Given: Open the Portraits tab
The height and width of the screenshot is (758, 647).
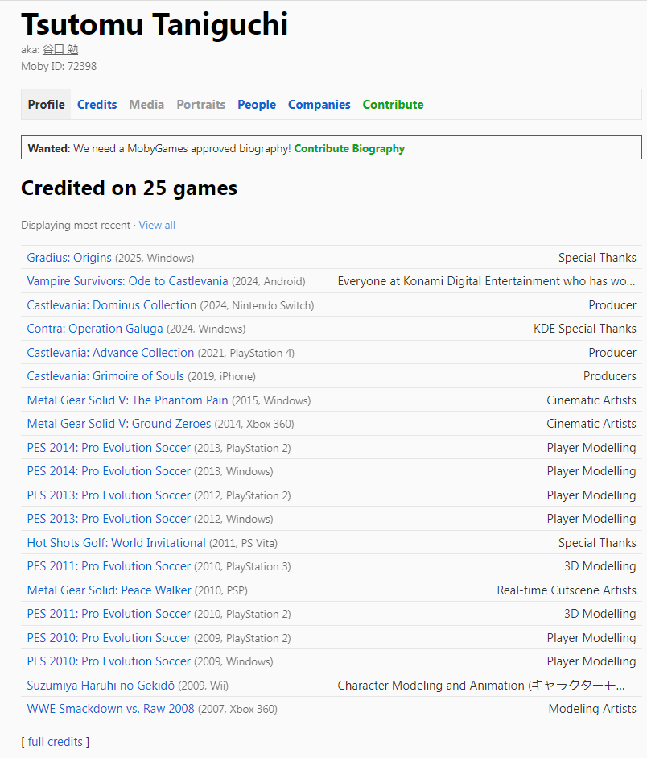Looking at the screenshot, I should [x=201, y=105].
